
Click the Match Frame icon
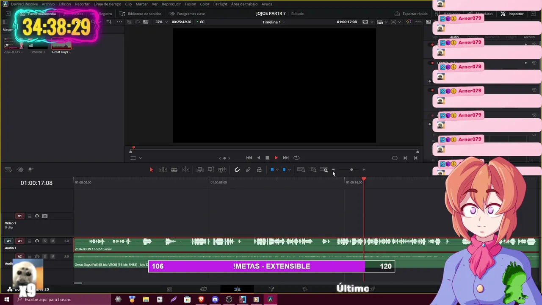pyautogui.click(x=395, y=158)
